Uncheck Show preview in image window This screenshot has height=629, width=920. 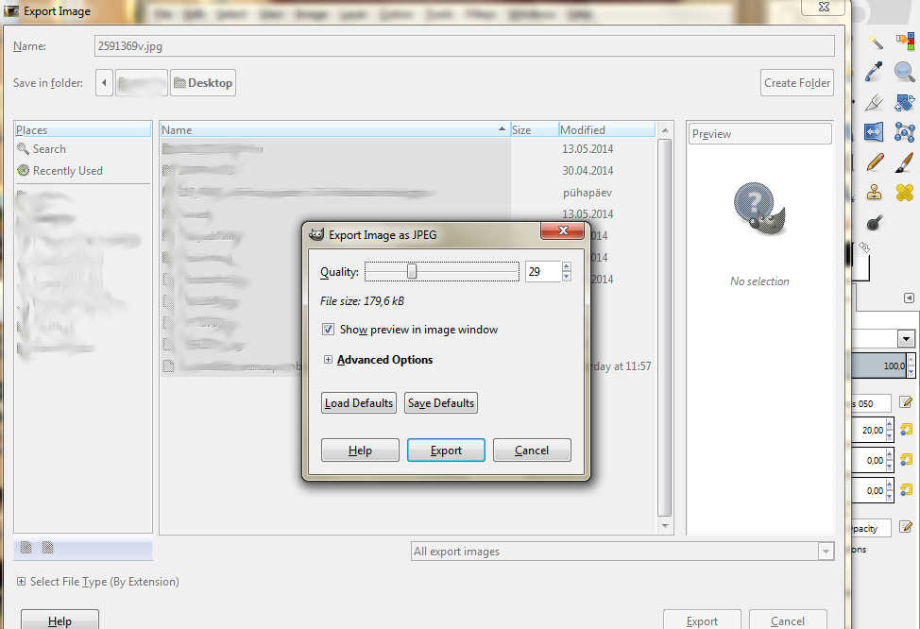(328, 330)
